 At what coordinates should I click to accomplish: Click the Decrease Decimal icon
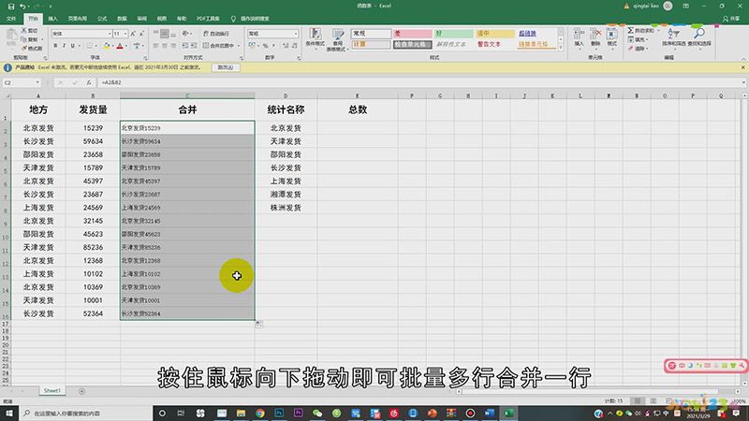295,45
